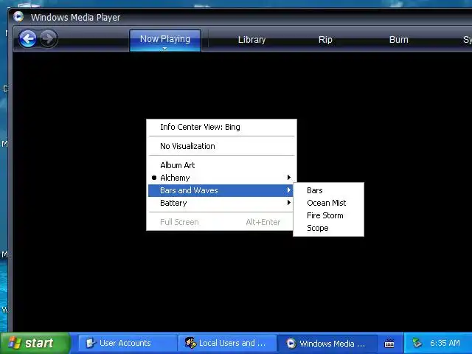Switch to the Burn tab
The image size is (472, 354).
[x=399, y=39]
